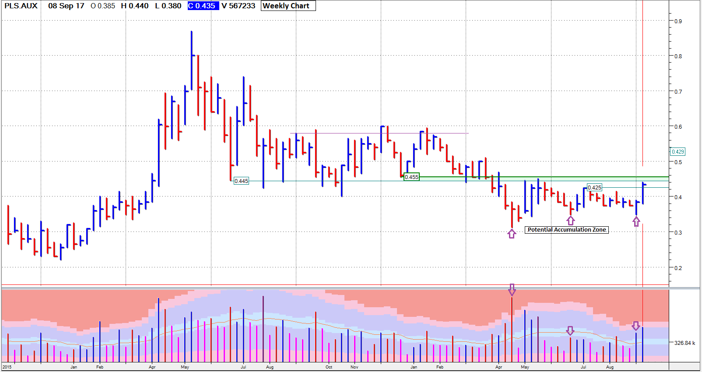
Task: Select the Potential Accumulation Zone annotation
Action: point(567,230)
